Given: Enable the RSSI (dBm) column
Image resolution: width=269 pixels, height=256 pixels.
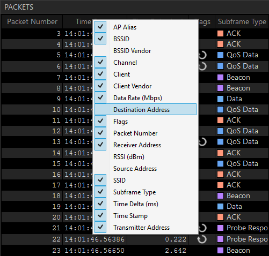Looking at the screenshot, I should coord(146,157).
